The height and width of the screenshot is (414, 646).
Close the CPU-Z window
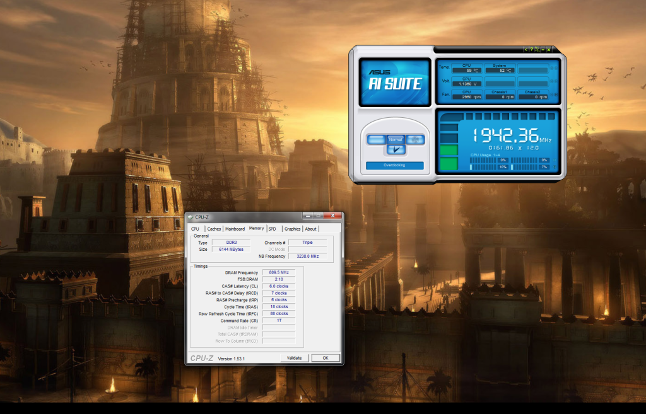(x=332, y=216)
